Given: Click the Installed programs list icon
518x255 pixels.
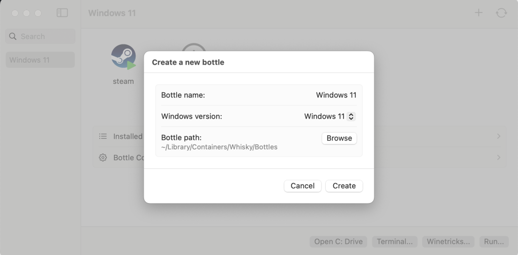Looking at the screenshot, I should pos(103,136).
